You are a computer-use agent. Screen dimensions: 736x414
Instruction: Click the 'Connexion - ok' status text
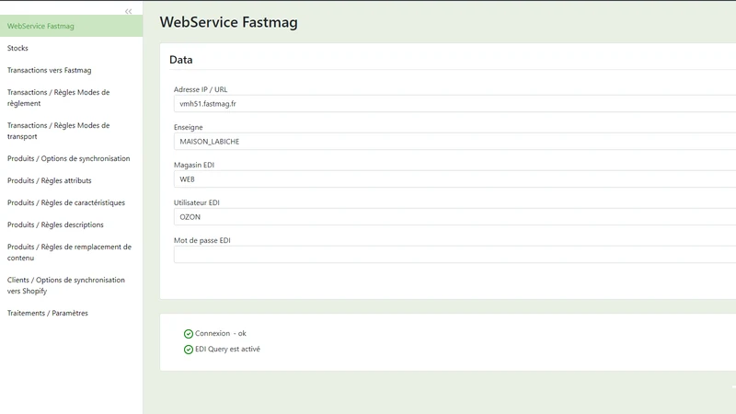pyautogui.click(x=221, y=333)
